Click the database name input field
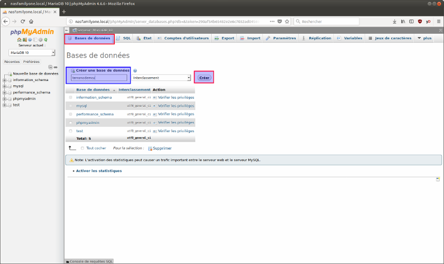This screenshot has height=264, width=444. pos(99,78)
